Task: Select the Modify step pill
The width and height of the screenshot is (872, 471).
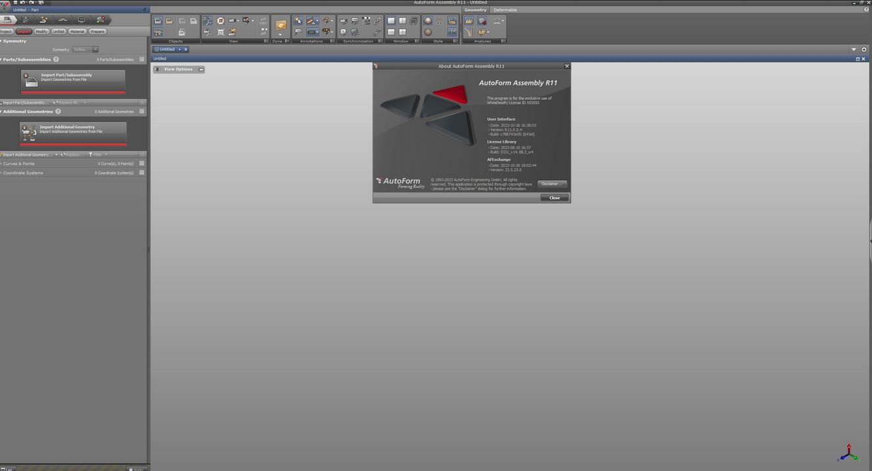Action: 41,32
